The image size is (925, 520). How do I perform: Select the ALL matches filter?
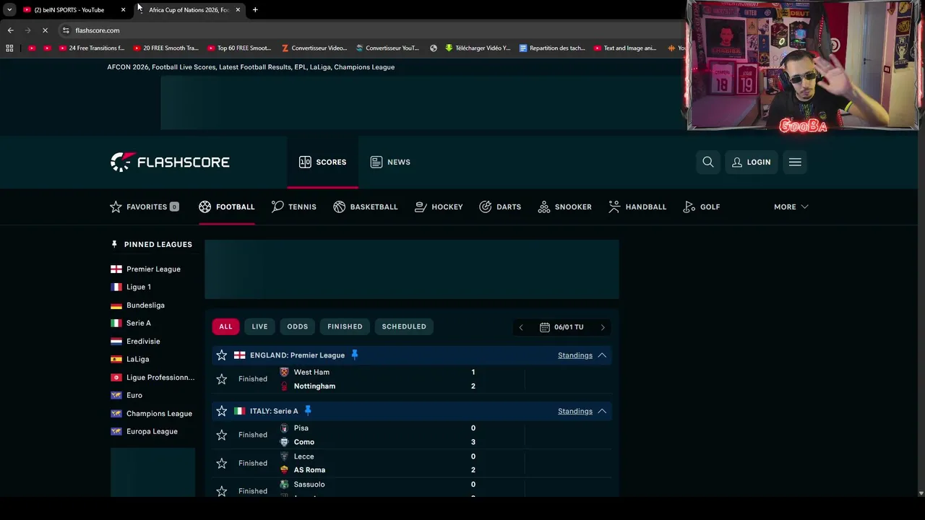tap(225, 326)
